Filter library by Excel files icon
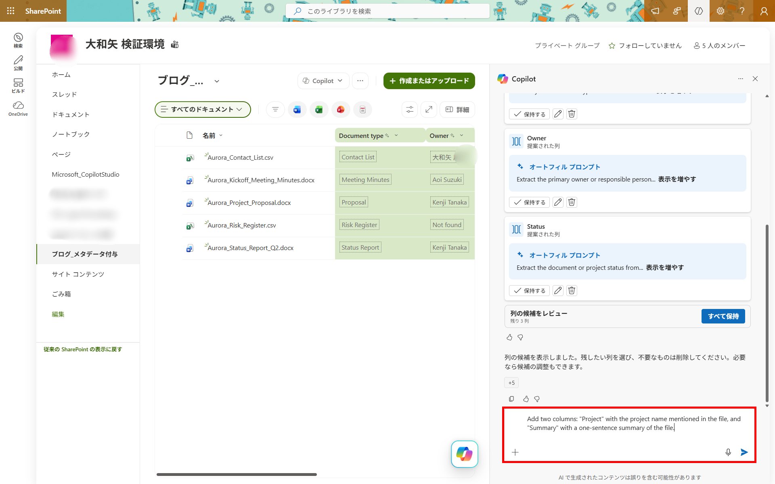The image size is (775, 484). coord(319,109)
